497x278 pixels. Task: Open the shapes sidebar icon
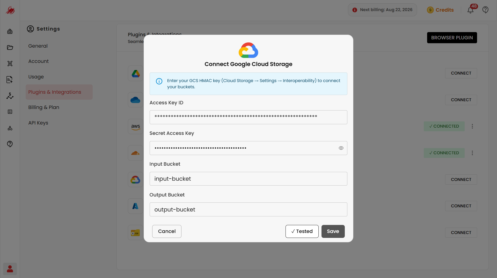pos(10,128)
